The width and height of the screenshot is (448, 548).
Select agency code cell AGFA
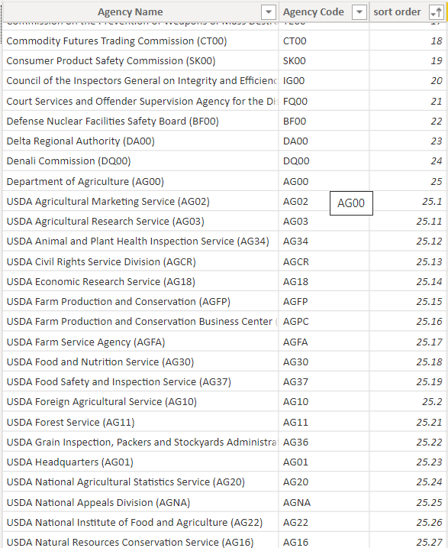click(x=324, y=342)
